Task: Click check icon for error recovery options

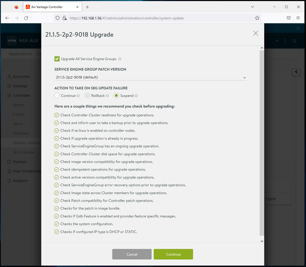Action: pos(57,185)
